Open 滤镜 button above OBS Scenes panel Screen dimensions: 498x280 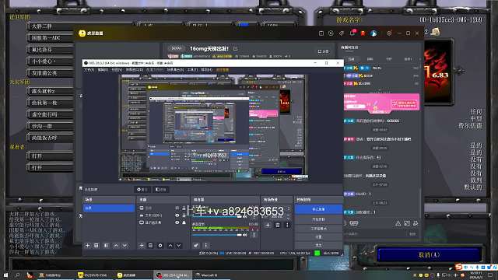[161, 190]
